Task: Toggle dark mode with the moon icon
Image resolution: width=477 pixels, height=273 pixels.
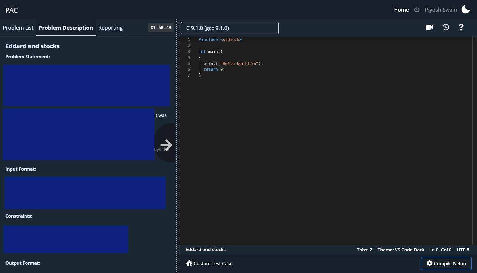Action: click(465, 10)
